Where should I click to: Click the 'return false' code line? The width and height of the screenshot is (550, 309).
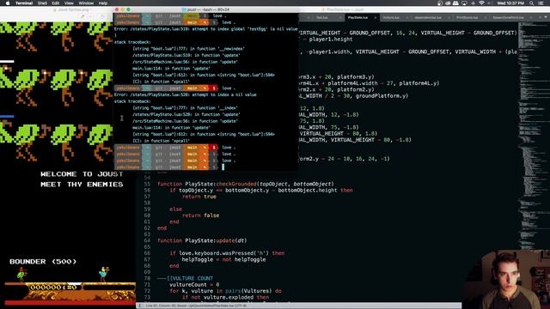[x=200, y=215]
